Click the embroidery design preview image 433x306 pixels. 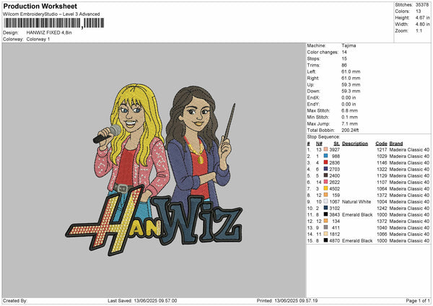[x=154, y=169]
